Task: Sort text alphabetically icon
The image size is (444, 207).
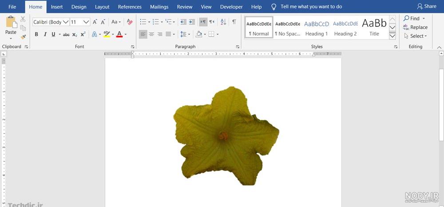Action: click(x=223, y=22)
